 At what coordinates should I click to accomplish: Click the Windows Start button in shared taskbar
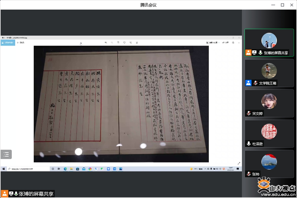pyautogui.click(x=4, y=169)
